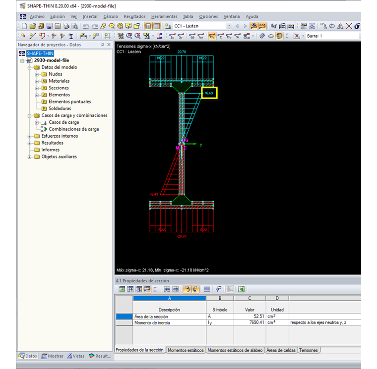
Task: Click the static moment Sv icon
Action: 181,36
